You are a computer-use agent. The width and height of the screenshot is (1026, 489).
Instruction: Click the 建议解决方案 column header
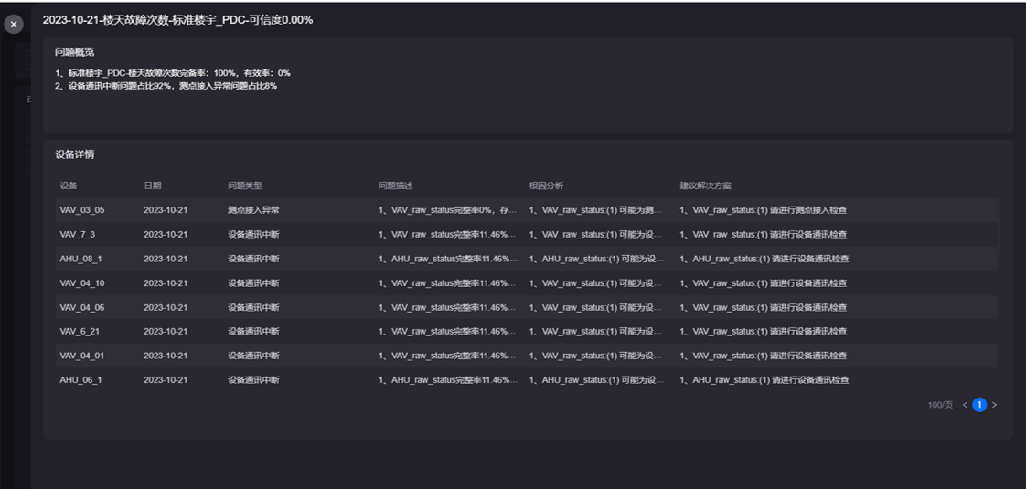pos(705,186)
